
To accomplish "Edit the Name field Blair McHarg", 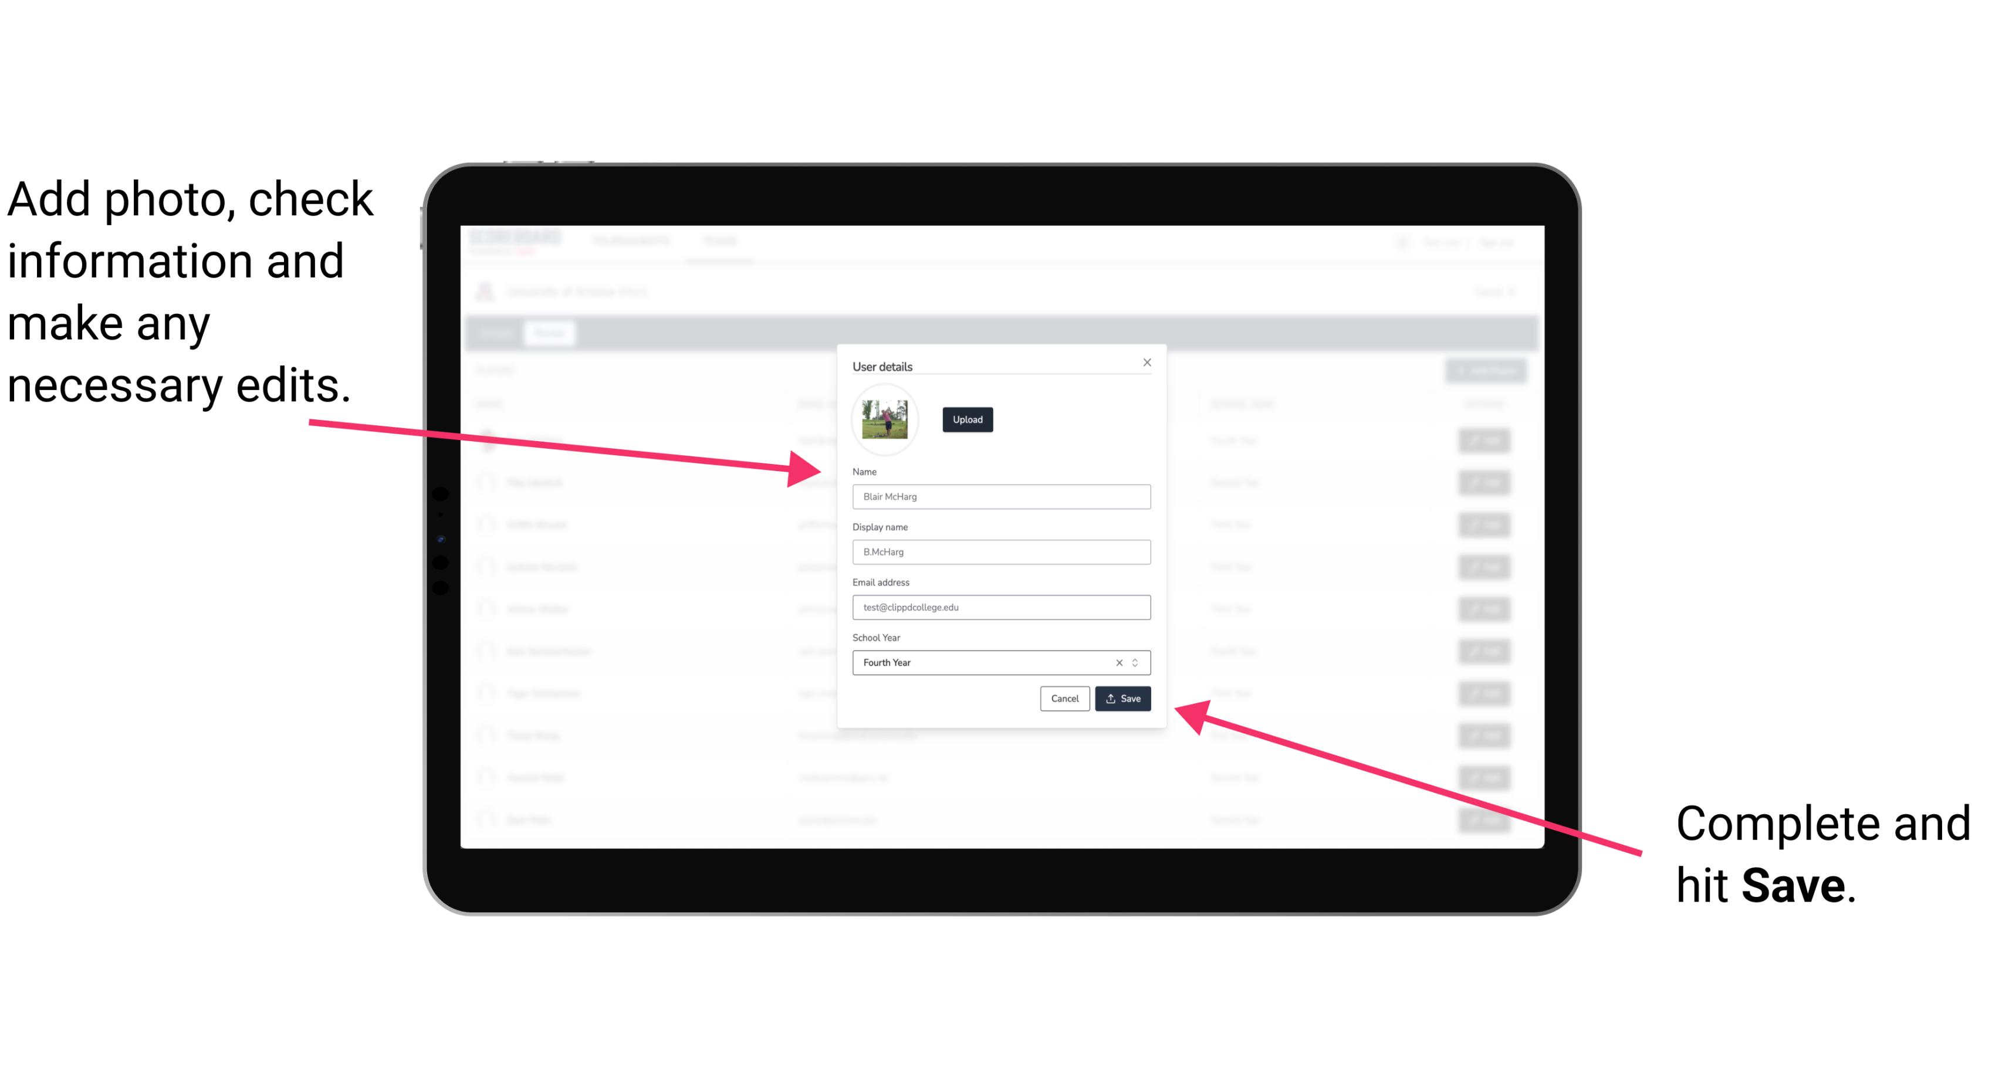I will click(x=1000, y=496).
